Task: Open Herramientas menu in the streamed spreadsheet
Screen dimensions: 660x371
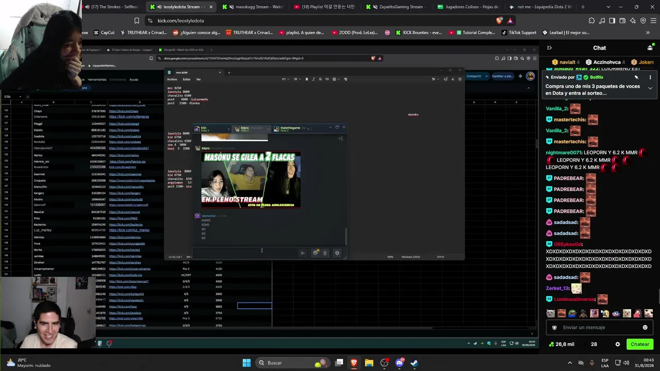Action: [x=97, y=79]
